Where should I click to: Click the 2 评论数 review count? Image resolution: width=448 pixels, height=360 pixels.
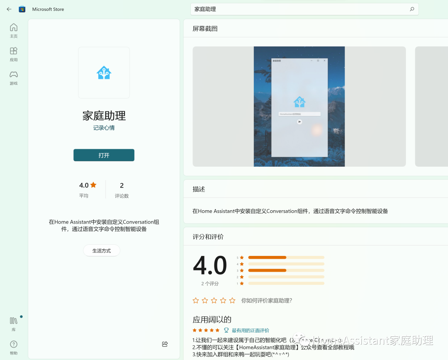pos(122,190)
